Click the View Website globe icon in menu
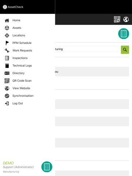 pyautogui.click(x=7, y=88)
